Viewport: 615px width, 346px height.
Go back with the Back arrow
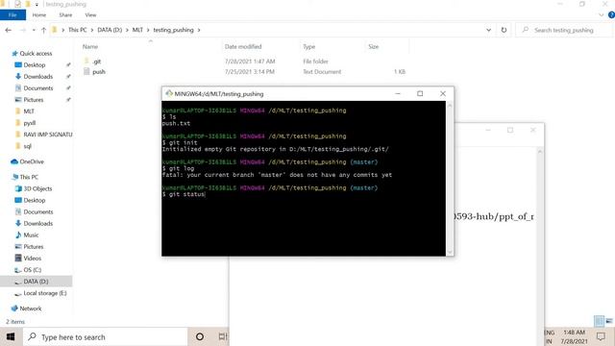click(9, 30)
